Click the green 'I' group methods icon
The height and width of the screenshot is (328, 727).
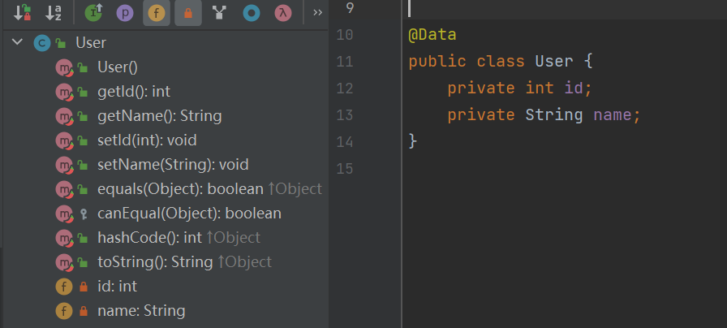click(94, 12)
